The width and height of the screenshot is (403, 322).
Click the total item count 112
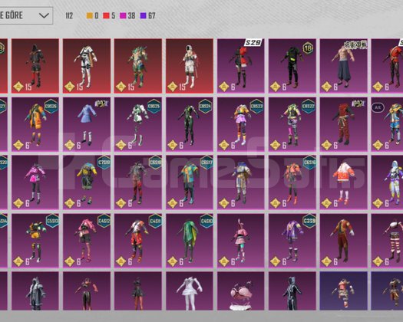(69, 15)
